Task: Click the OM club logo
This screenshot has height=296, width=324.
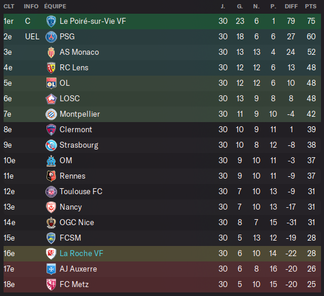Action: (51, 161)
